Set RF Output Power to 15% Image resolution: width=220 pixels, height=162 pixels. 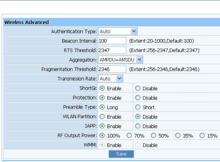pos(202,136)
